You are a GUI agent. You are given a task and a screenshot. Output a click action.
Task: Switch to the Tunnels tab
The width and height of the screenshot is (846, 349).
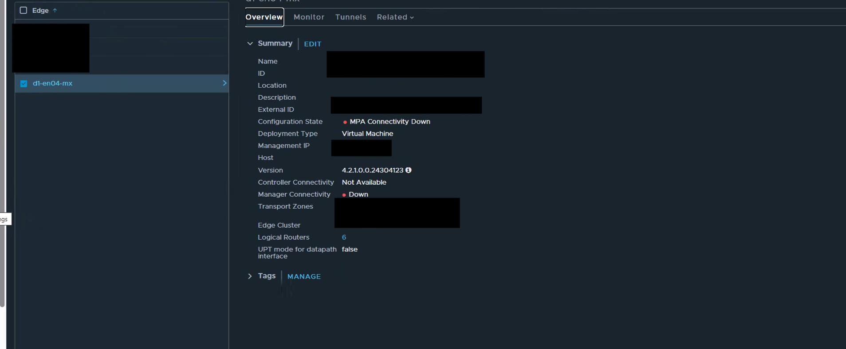click(350, 17)
